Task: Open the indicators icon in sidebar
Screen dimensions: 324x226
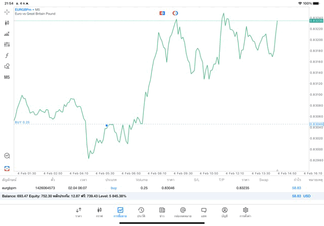Action: [x=7, y=34]
